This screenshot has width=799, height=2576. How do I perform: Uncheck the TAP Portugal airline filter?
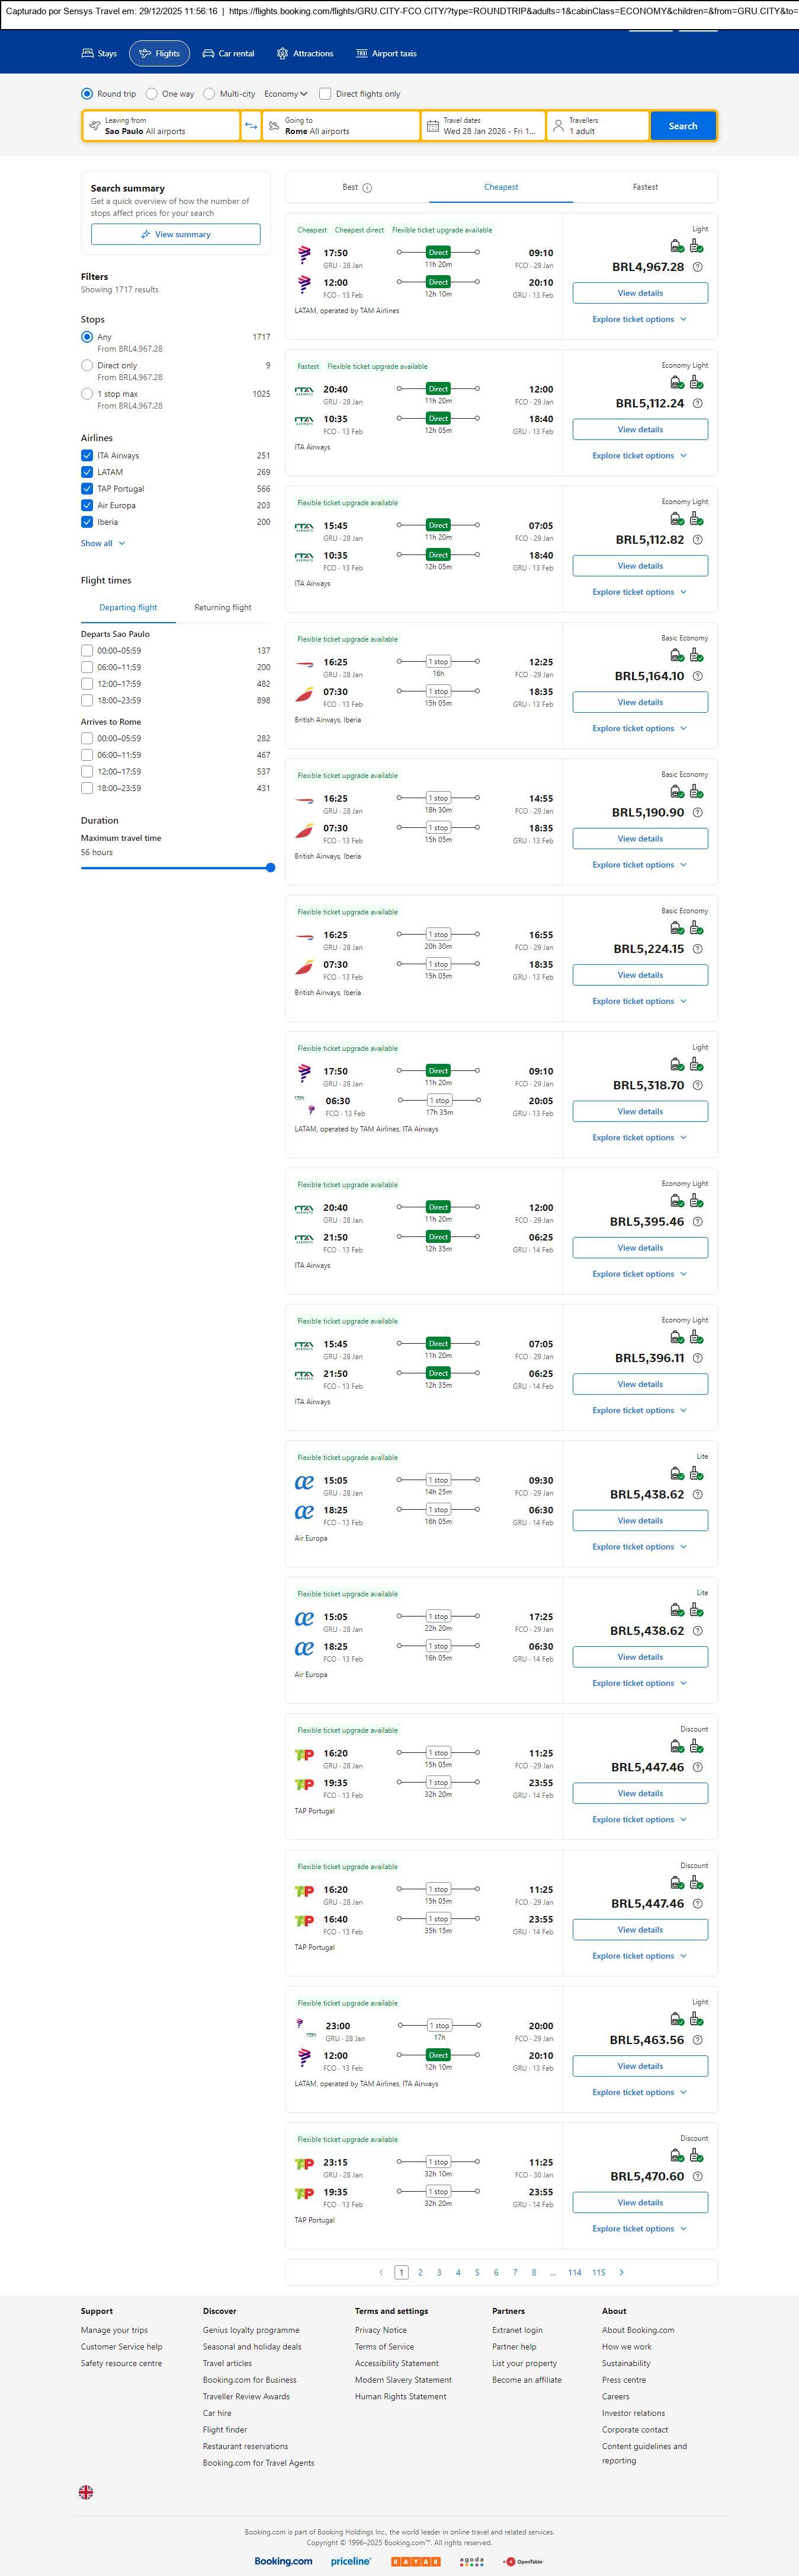(x=87, y=489)
